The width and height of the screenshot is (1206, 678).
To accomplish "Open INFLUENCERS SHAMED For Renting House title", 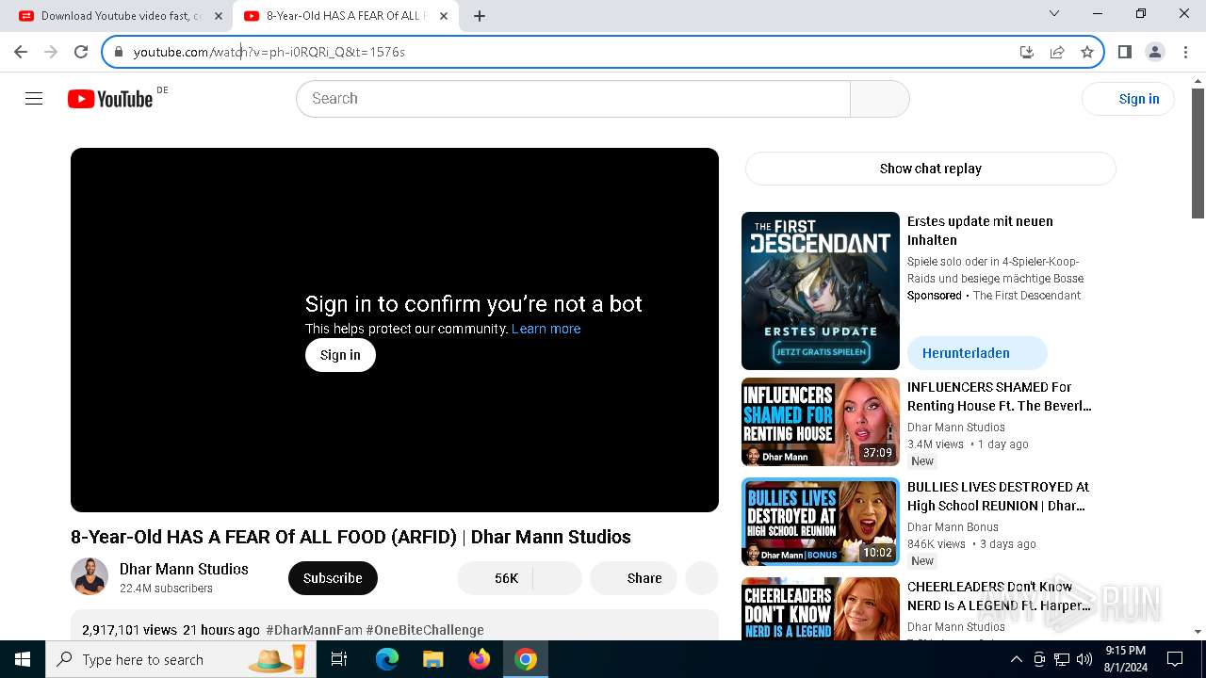I will coord(999,396).
